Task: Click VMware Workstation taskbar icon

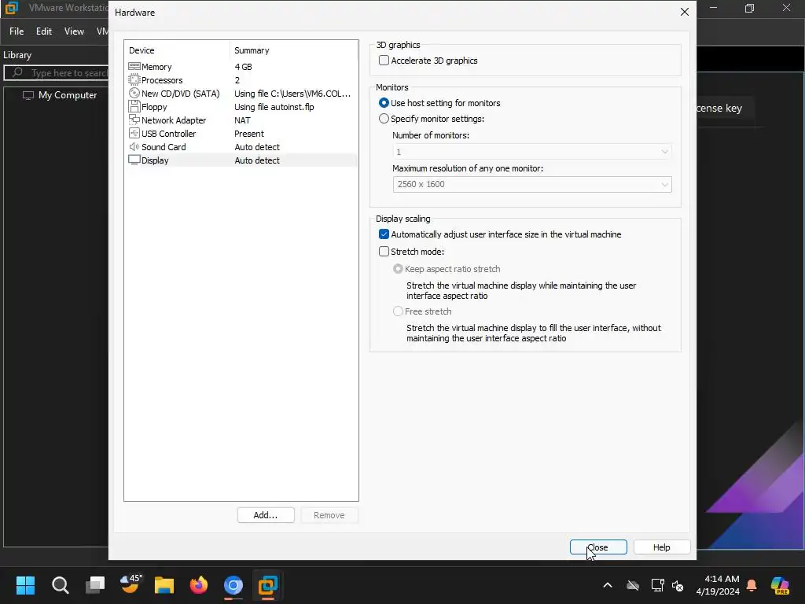Action: pyautogui.click(x=268, y=585)
